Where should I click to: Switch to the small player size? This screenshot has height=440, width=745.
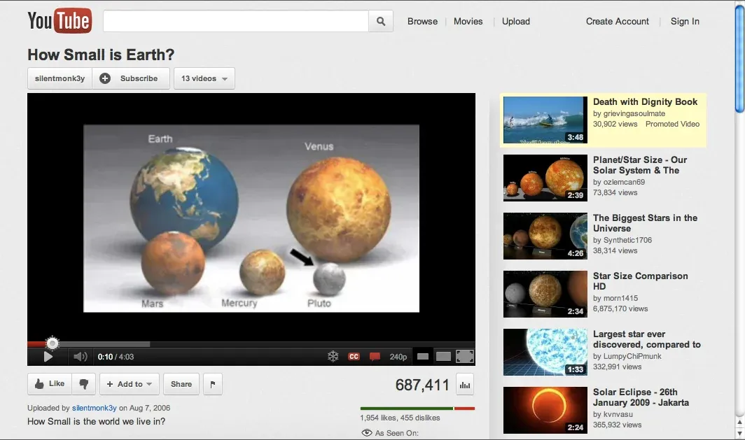pos(423,357)
